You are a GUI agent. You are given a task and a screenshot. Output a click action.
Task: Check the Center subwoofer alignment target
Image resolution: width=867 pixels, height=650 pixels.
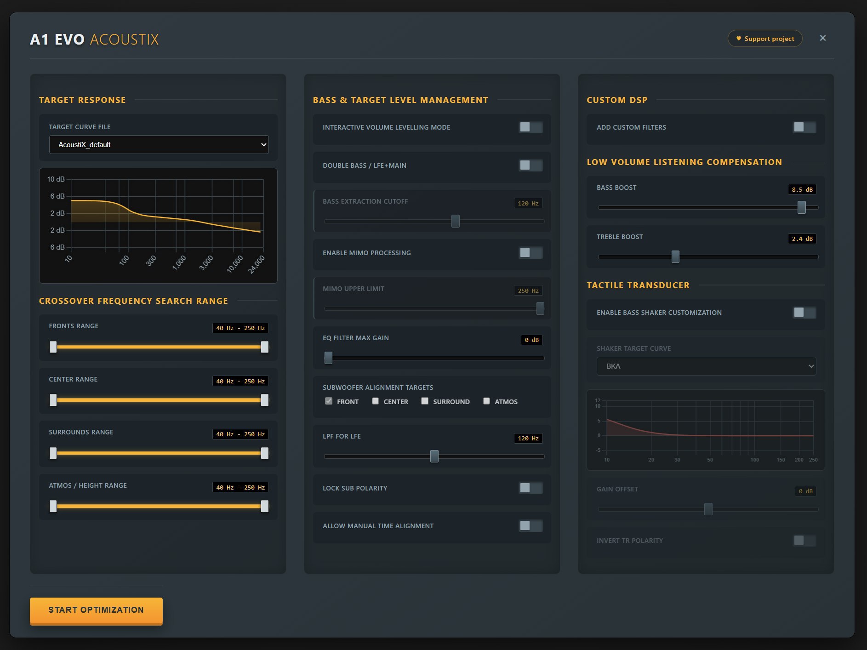point(376,401)
